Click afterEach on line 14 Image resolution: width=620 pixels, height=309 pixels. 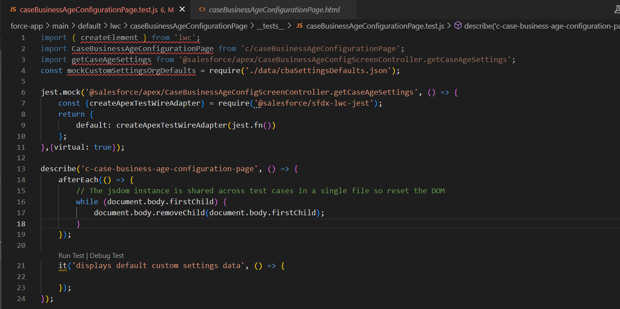[78, 180]
